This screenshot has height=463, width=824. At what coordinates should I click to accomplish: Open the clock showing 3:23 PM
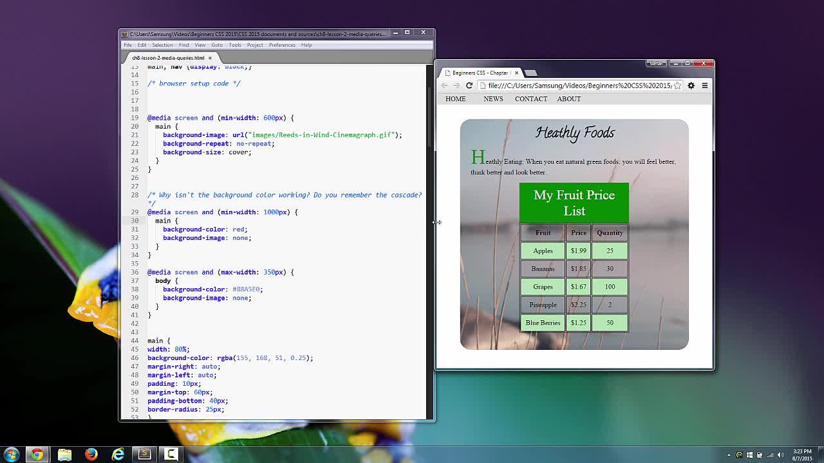802,455
